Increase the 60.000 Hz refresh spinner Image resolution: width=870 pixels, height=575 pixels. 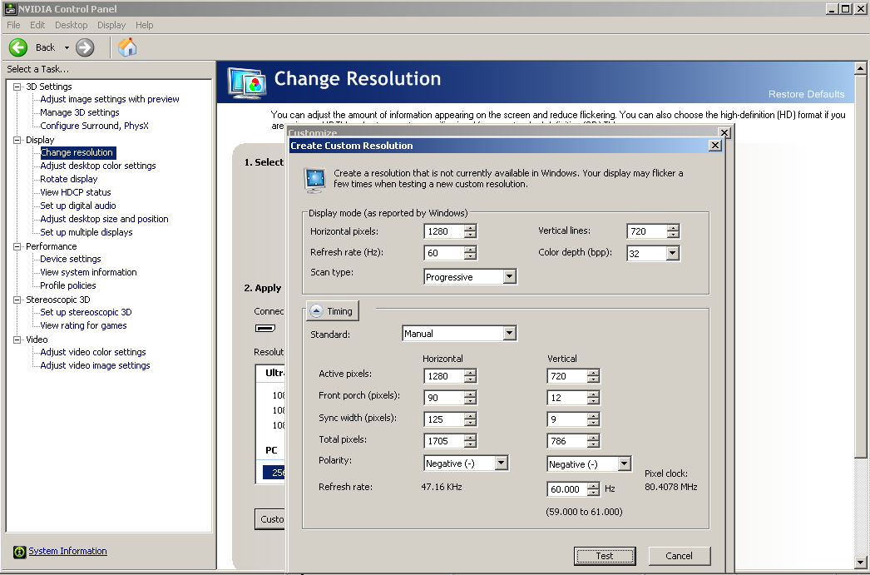click(594, 486)
